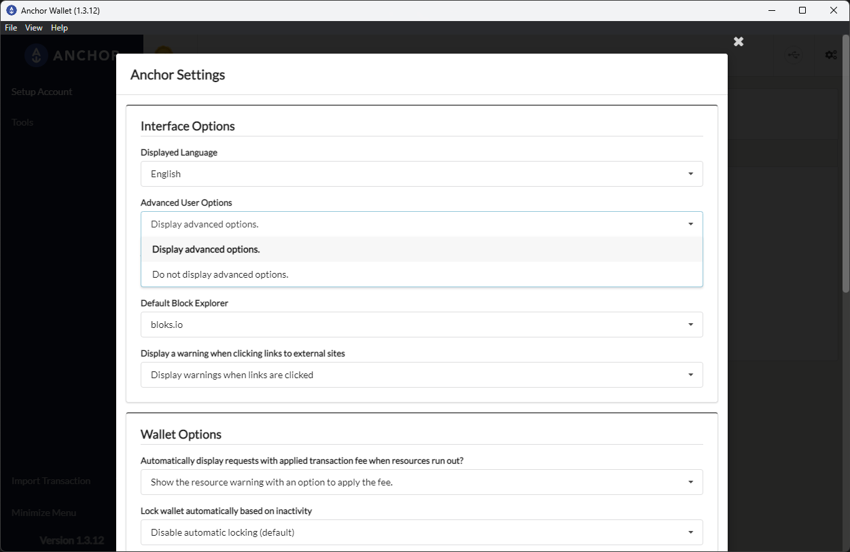Close the Anchor Settings dialog with the X
The width and height of the screenshot is (850, 552).
pos(739,41)
